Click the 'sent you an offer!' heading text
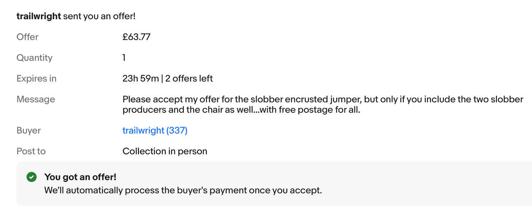This screenshot has width=532, height=210. (99, 16)
